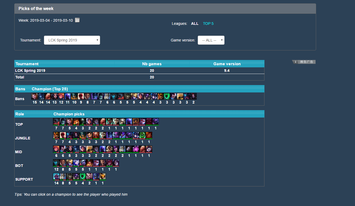Screen dimensions: 355x206
Task: Click the week date range text
Action: tap(46, 20)
